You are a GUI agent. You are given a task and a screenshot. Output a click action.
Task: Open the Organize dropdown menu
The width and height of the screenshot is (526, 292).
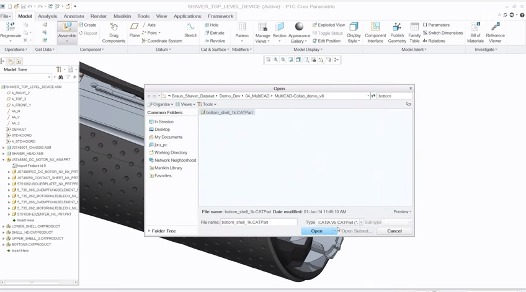pyautogui.click(x=161, y=105)
